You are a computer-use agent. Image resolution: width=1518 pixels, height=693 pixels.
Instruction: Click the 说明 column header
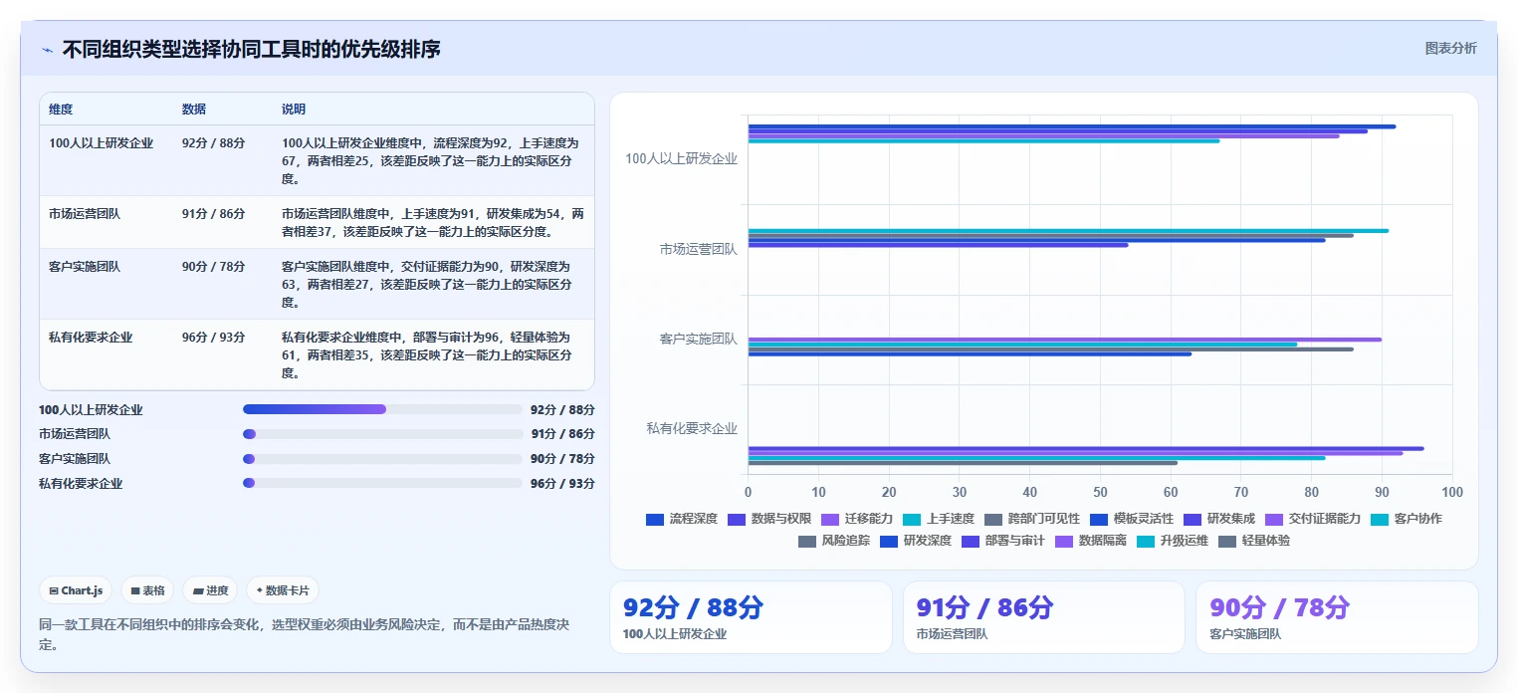tap(294, 109)
